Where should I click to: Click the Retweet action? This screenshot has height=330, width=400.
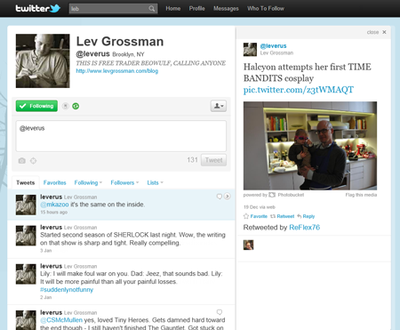(282, 216)
